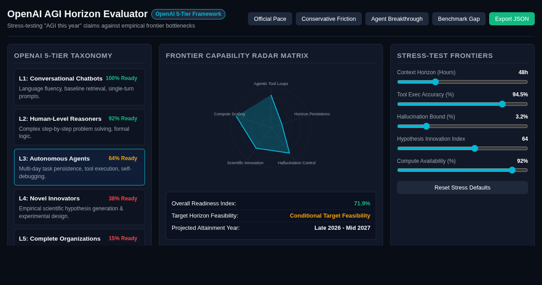Viewport: 542px width, 285px height.
Task: Click the Overall Readiness Index label
Action: [204, 204]
